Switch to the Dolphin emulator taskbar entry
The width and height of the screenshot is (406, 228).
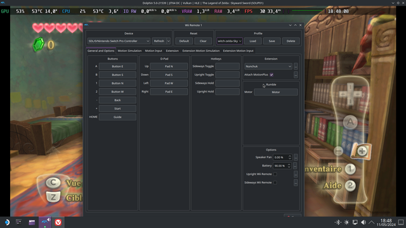[45, 222]
